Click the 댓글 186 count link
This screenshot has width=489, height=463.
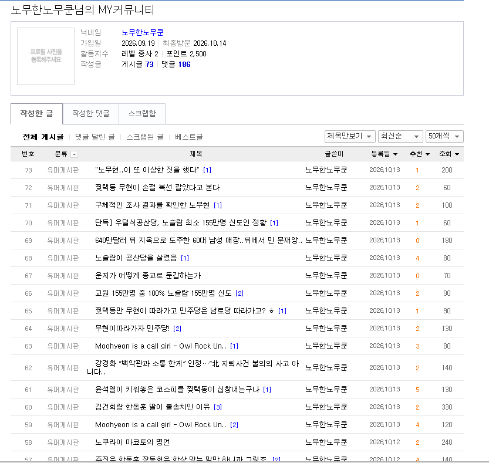click(x=176, y=64)
